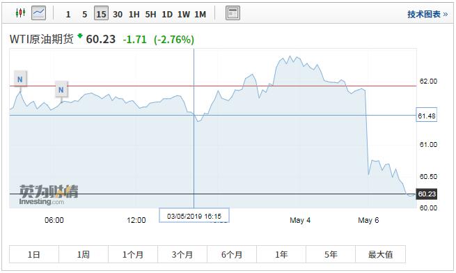Open the 技术图表 link
Screen dimensions: 456x273
[x=427, y=14]
